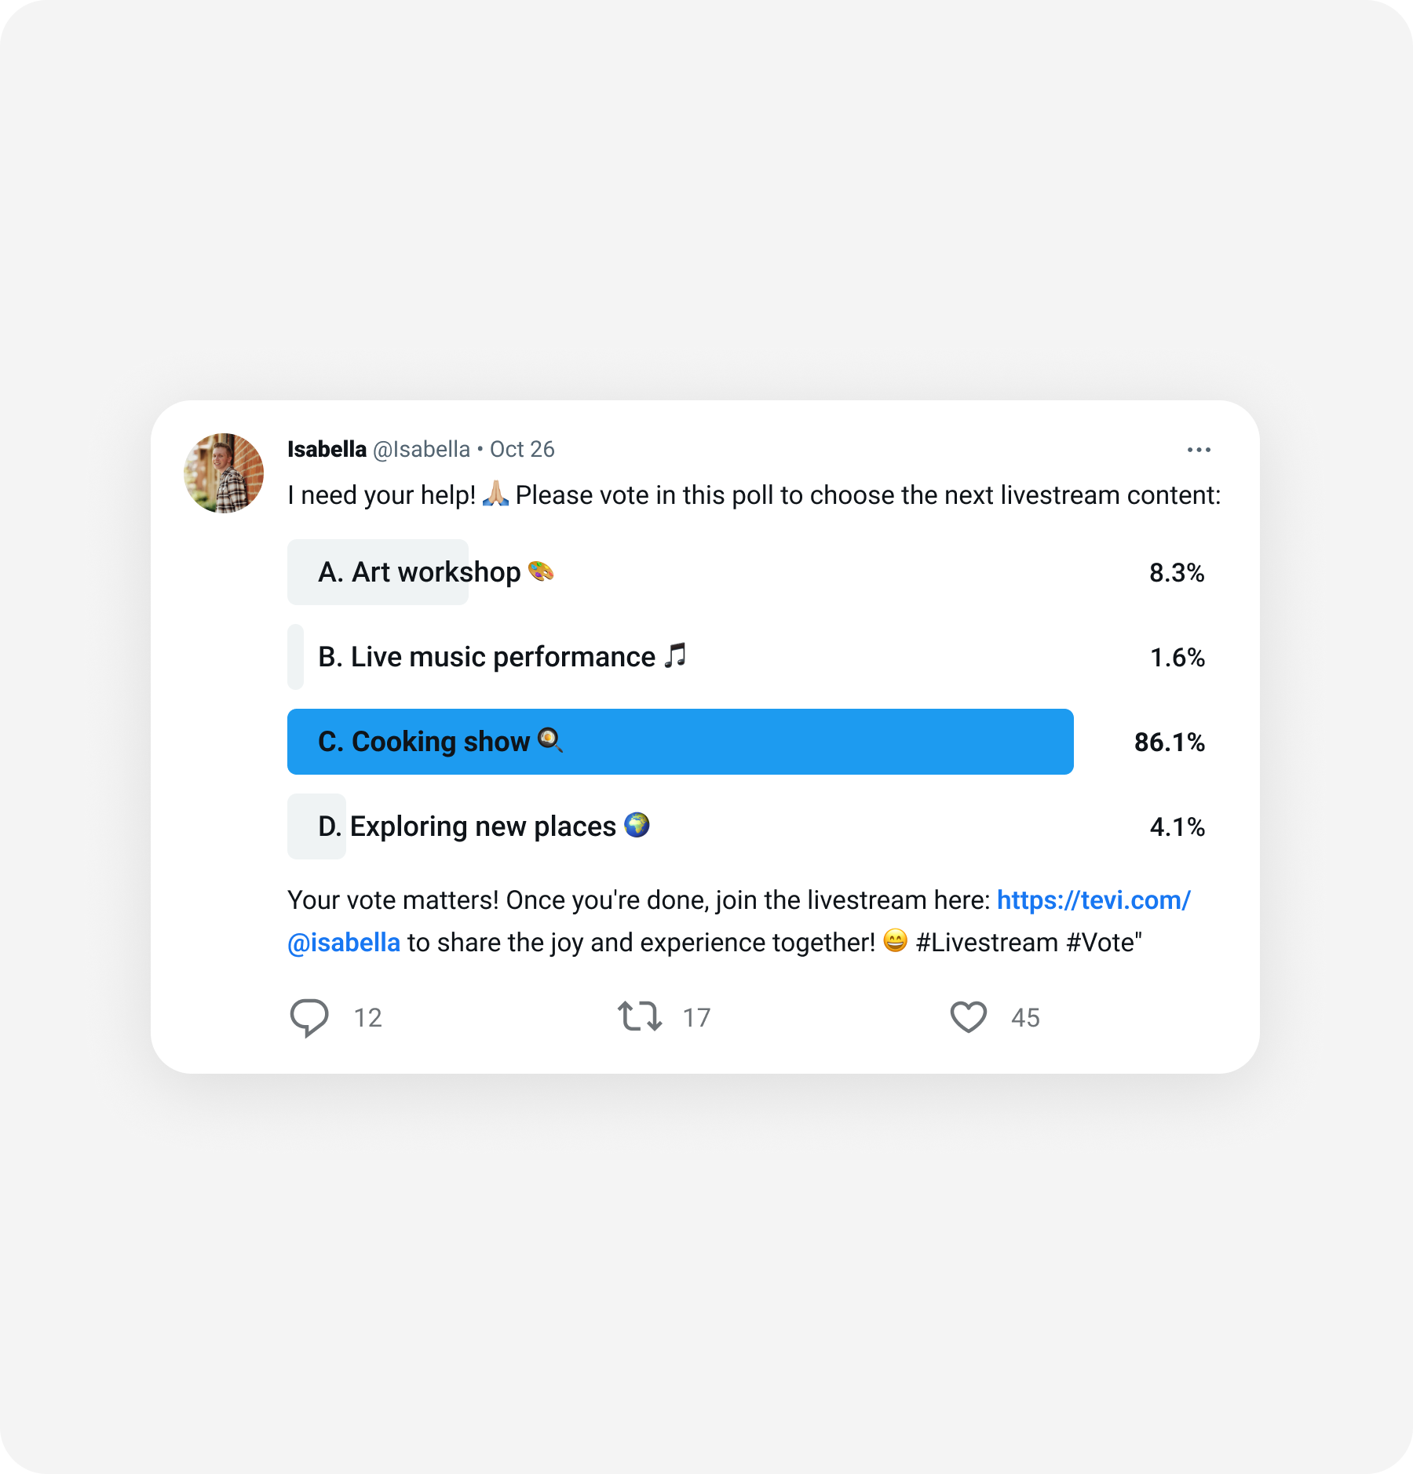Click the Isabella display name
This screenshot has height=1474, width=1413.
327,449
